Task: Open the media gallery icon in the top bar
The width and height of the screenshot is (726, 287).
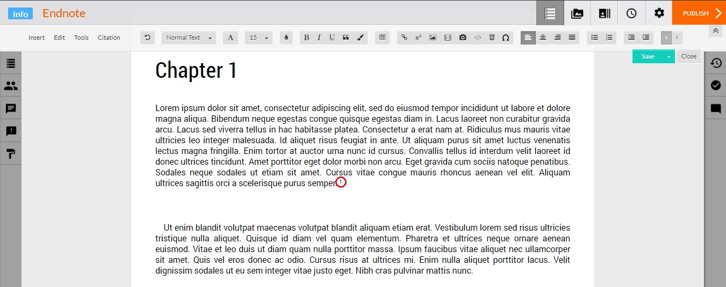Action: [x=577, y=13]
